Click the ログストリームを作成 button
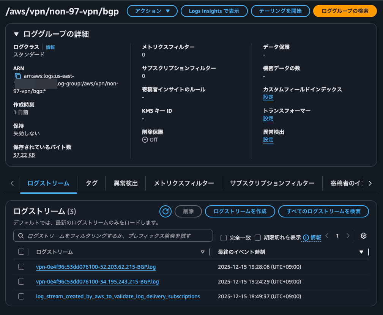383x315 pixels. click(240, 211)
